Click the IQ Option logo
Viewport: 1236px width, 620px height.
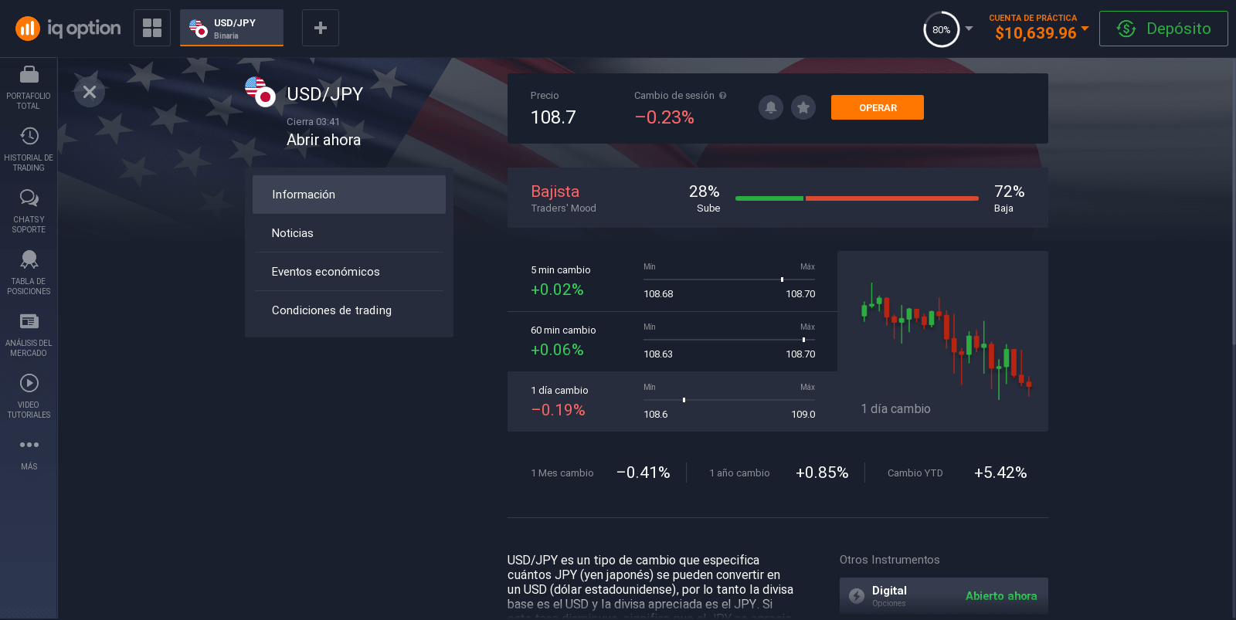tap(68, 29)
